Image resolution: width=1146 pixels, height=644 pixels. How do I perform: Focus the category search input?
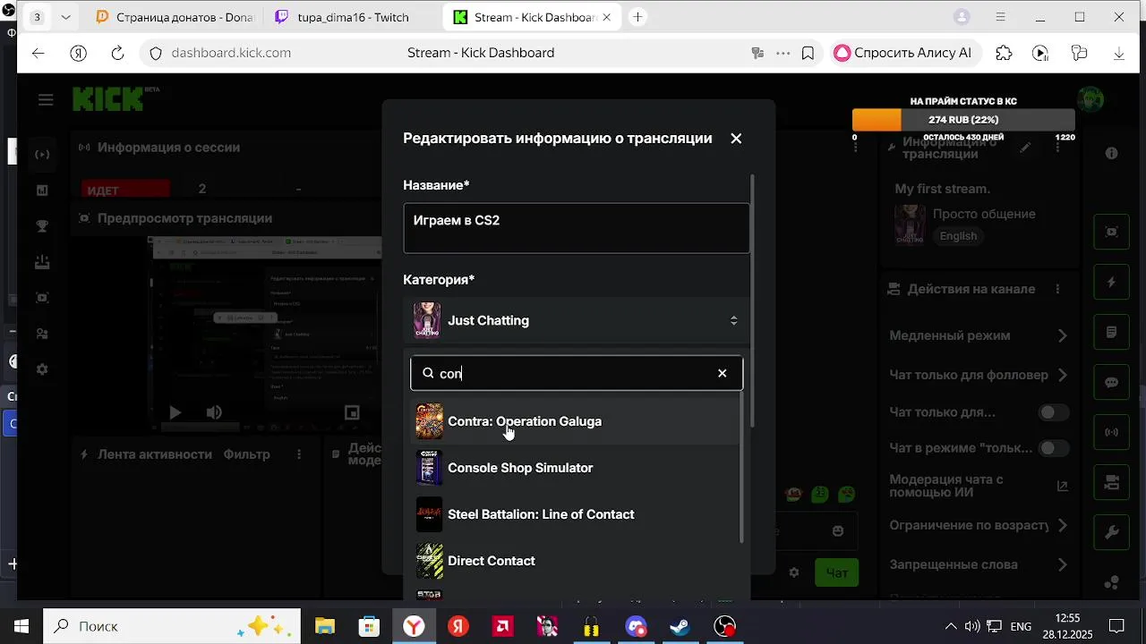[575, 373]
